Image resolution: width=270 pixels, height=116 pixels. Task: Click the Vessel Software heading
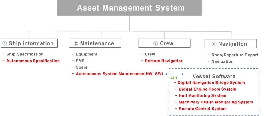214,76
